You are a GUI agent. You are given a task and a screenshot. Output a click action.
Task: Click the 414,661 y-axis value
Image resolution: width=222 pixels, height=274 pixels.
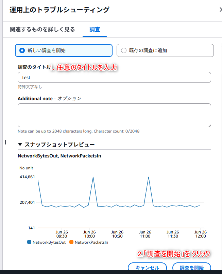(27, 177)
